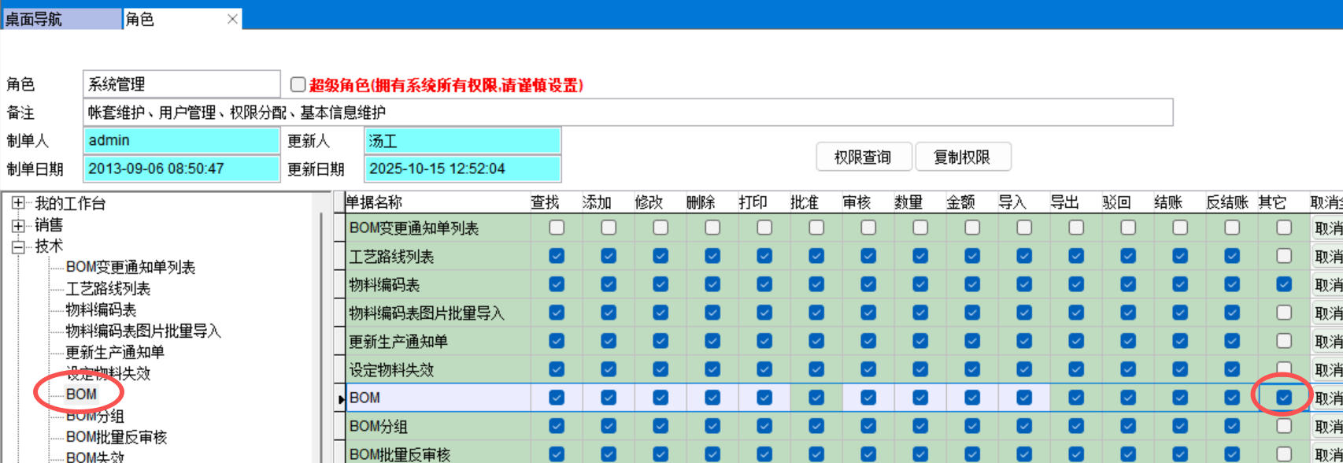Viewport: 1343px width, 463px height.
Task: Enable the 超级角色 checkbox
Action: (x=298, y=84)
